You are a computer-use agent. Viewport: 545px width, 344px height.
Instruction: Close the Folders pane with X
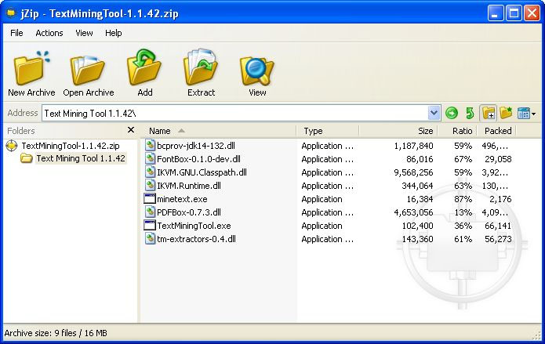131,130
